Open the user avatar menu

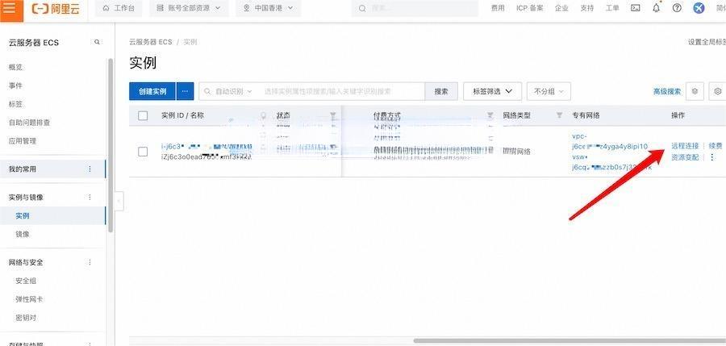pyautogui.click(x=699, y=8)
